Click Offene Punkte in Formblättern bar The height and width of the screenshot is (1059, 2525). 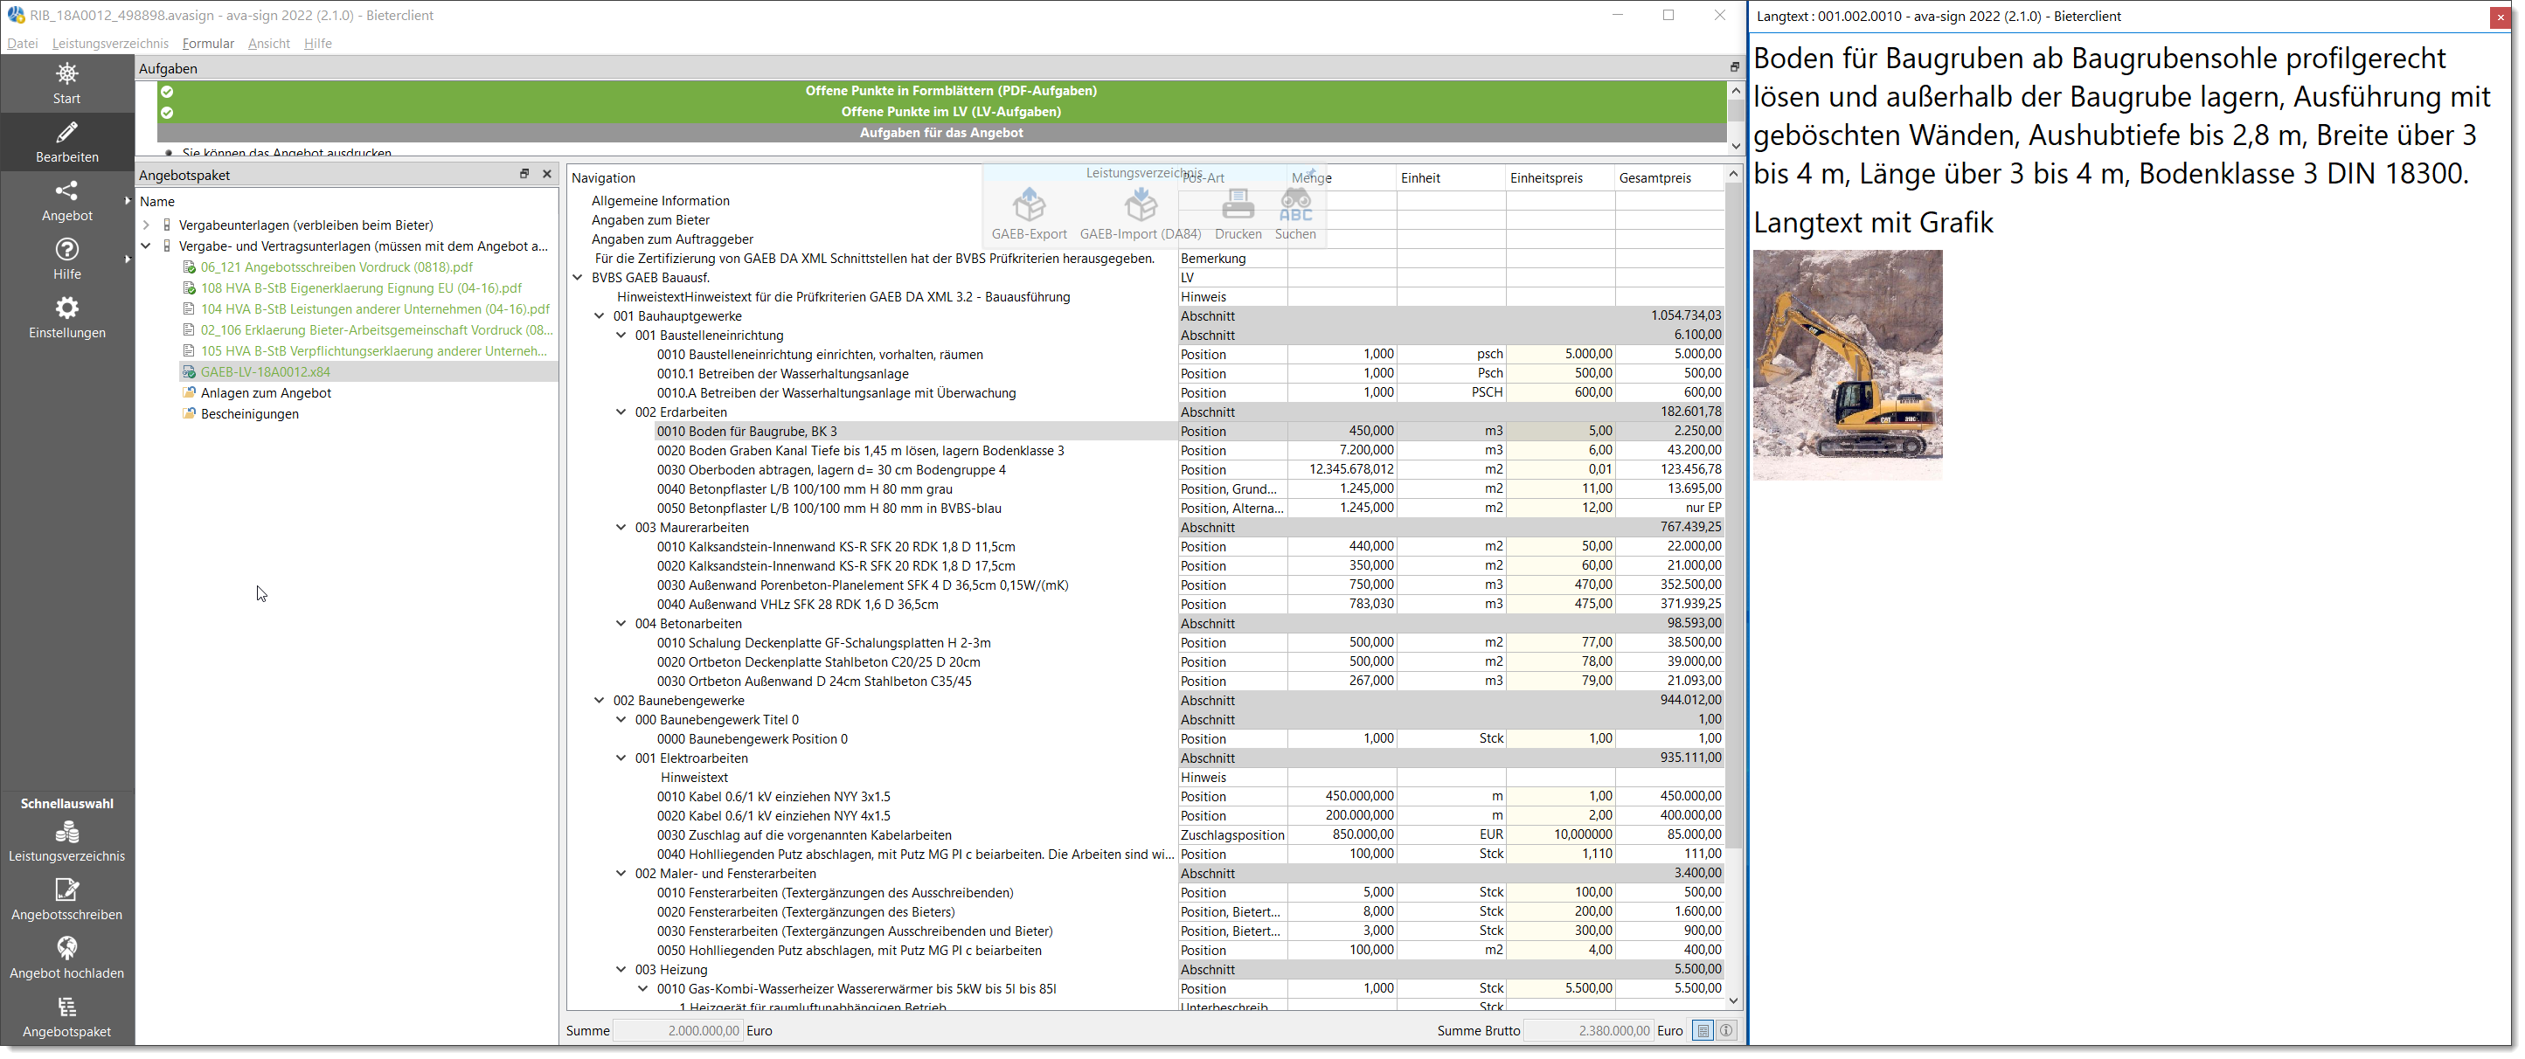(941, 90)
